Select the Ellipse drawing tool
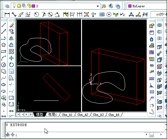The height and width of the screenshot is (139, 167). coord(4,85)
